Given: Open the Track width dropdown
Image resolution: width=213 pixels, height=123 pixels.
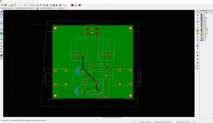Looking at the screenshot, I should coord(8,8).
